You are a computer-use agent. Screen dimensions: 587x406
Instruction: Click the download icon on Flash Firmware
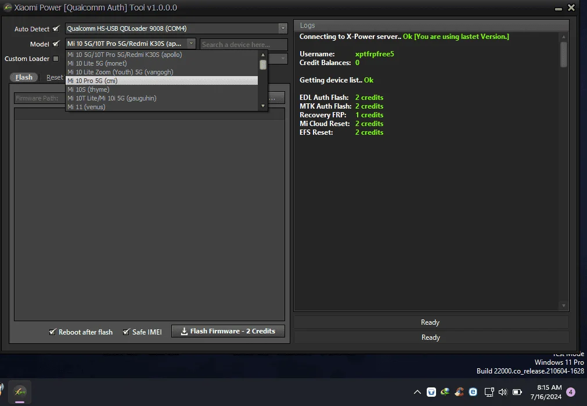pyautogui.click(x=184, y=332)
